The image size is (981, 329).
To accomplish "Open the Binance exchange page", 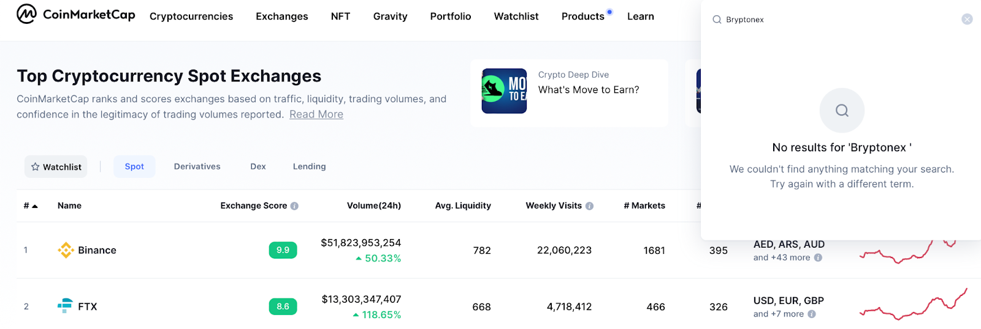I will [x=97, y=250].
